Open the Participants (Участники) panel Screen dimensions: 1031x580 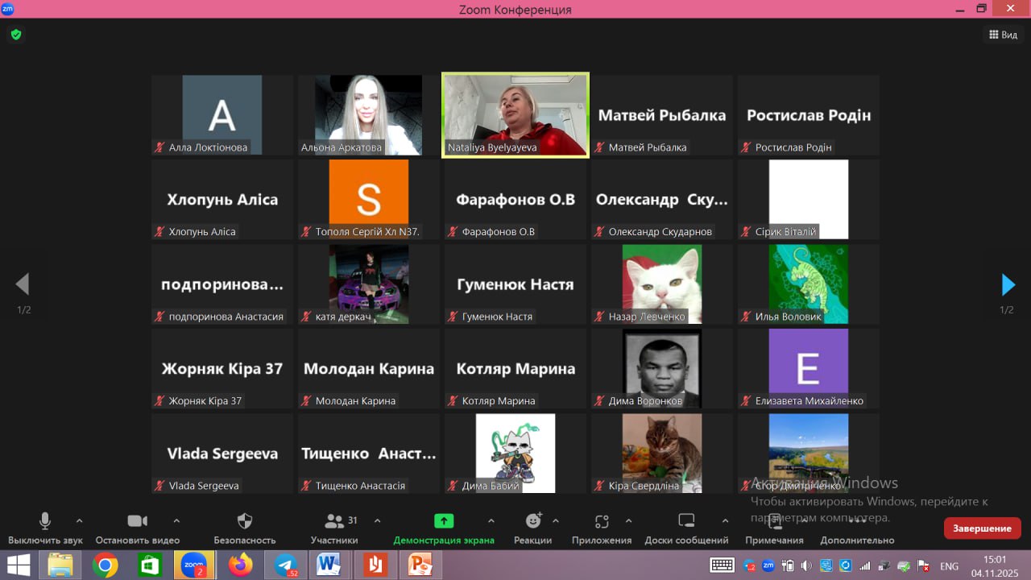coord(334,521)
